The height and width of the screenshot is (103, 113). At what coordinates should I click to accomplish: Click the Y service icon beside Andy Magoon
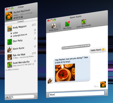click(x=33, y=25)
